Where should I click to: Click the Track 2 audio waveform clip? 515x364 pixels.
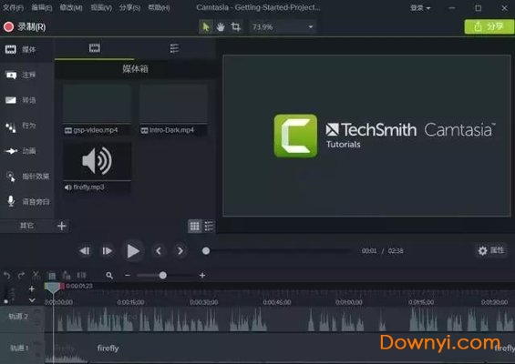[x=280, y=319]
